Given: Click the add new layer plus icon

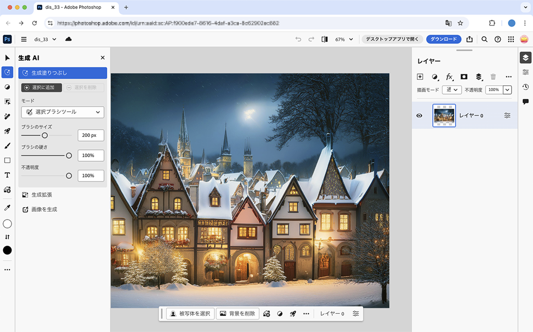Looking at the screenshot, I should [421, 76].
